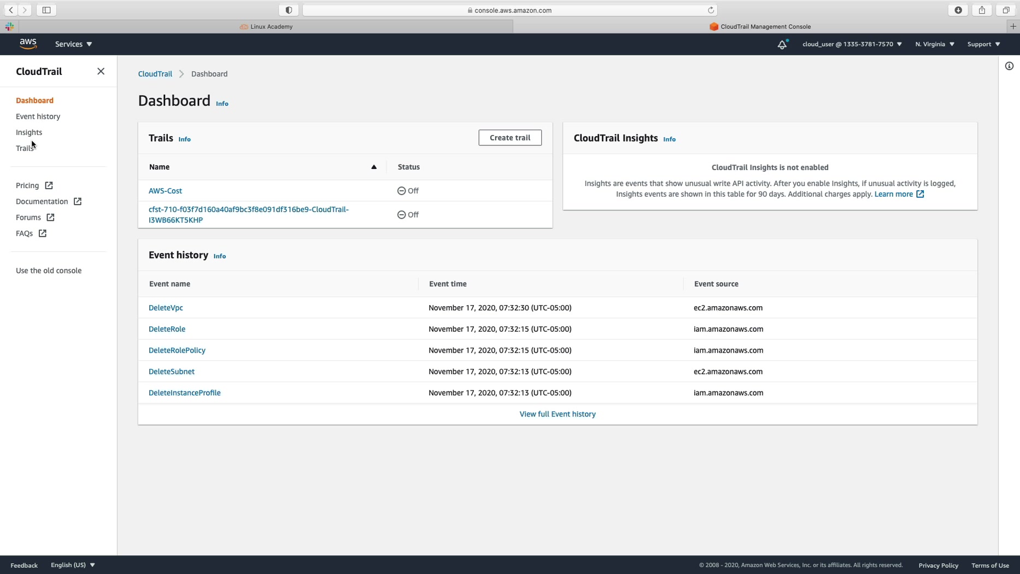1020x574 pixels.
Task: Reload the page with the refresh icon
Action: pyautogui.click(x=711, y=10)
